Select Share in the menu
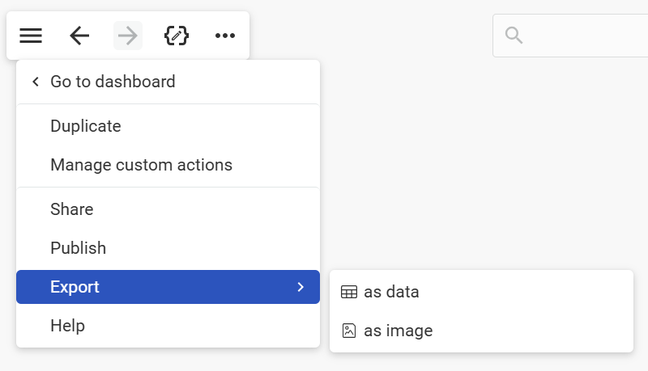The image size is (648, 371). (72, 209)
